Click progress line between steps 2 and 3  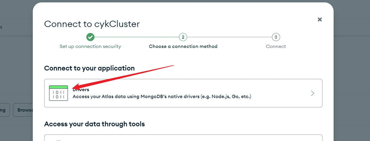(229, 37)
